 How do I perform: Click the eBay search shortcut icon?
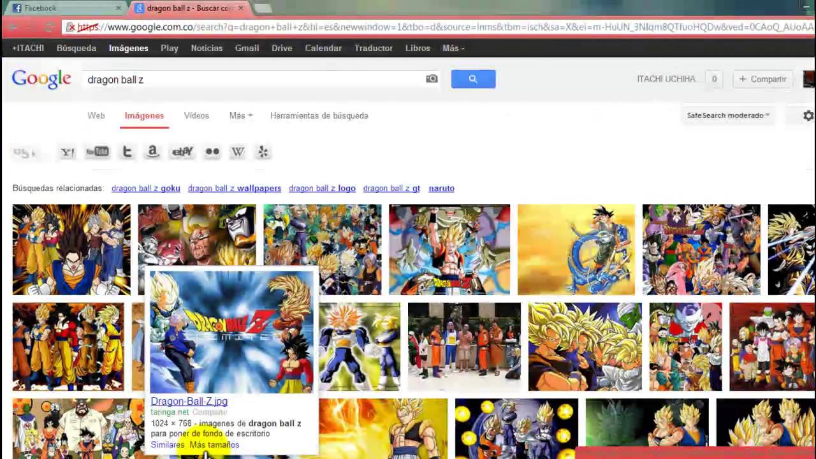(x=182, y=152)
